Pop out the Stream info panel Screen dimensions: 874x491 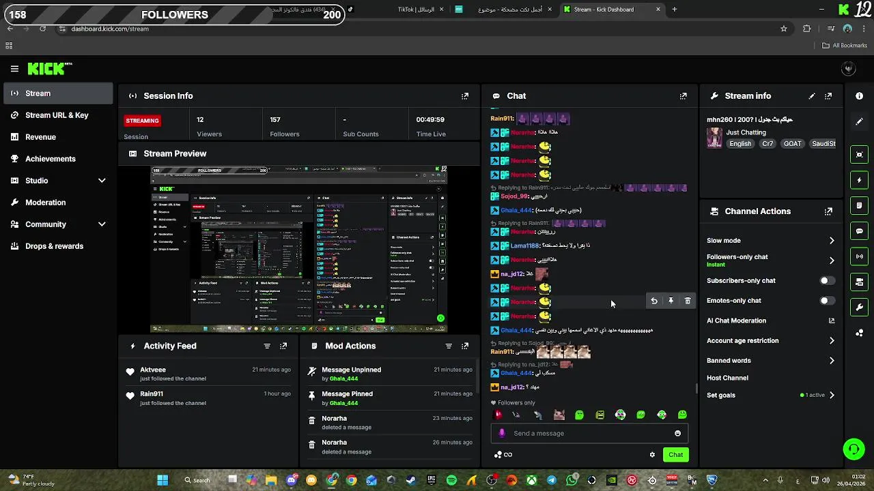click(x=828, y=96)
